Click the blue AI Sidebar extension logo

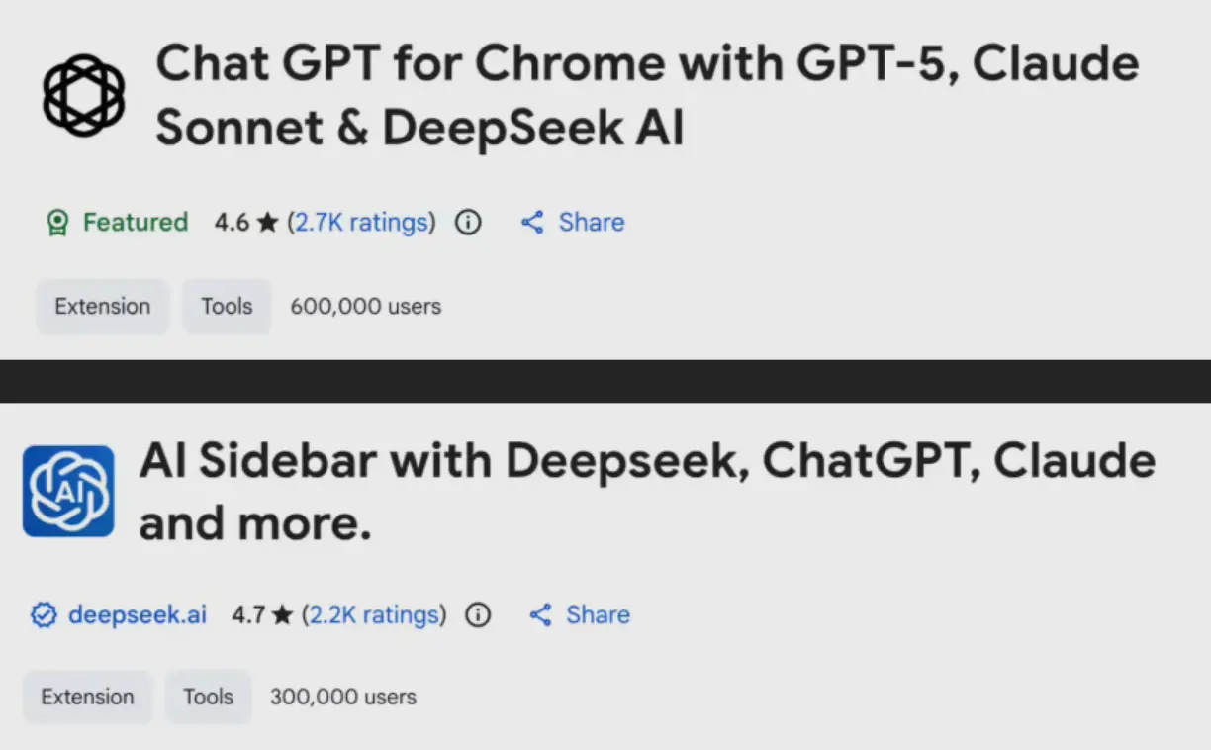coord(68,491)
